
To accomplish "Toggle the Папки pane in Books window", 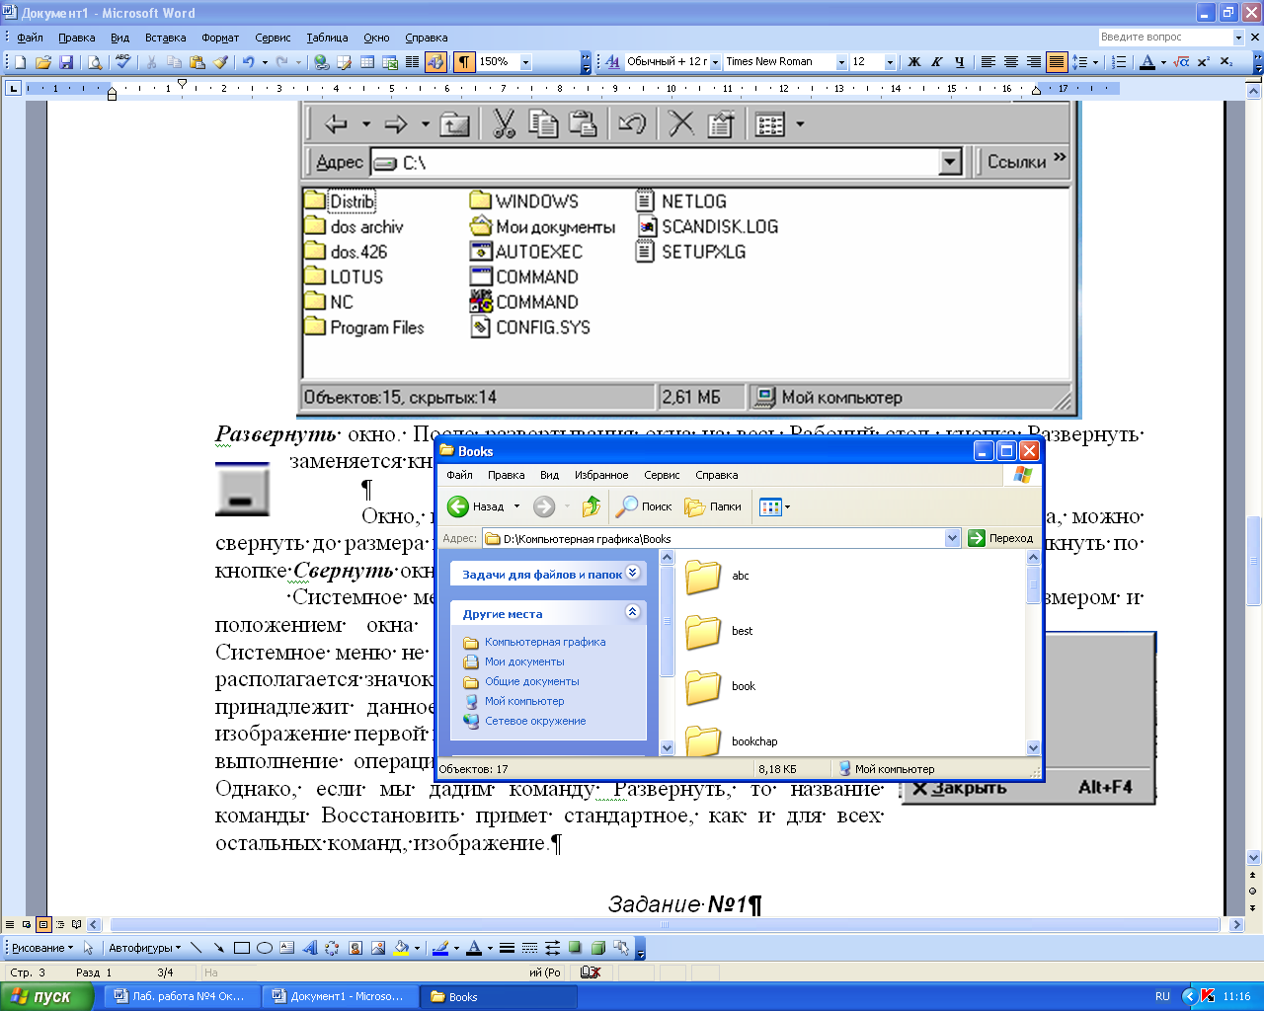I will pos(713,506).
